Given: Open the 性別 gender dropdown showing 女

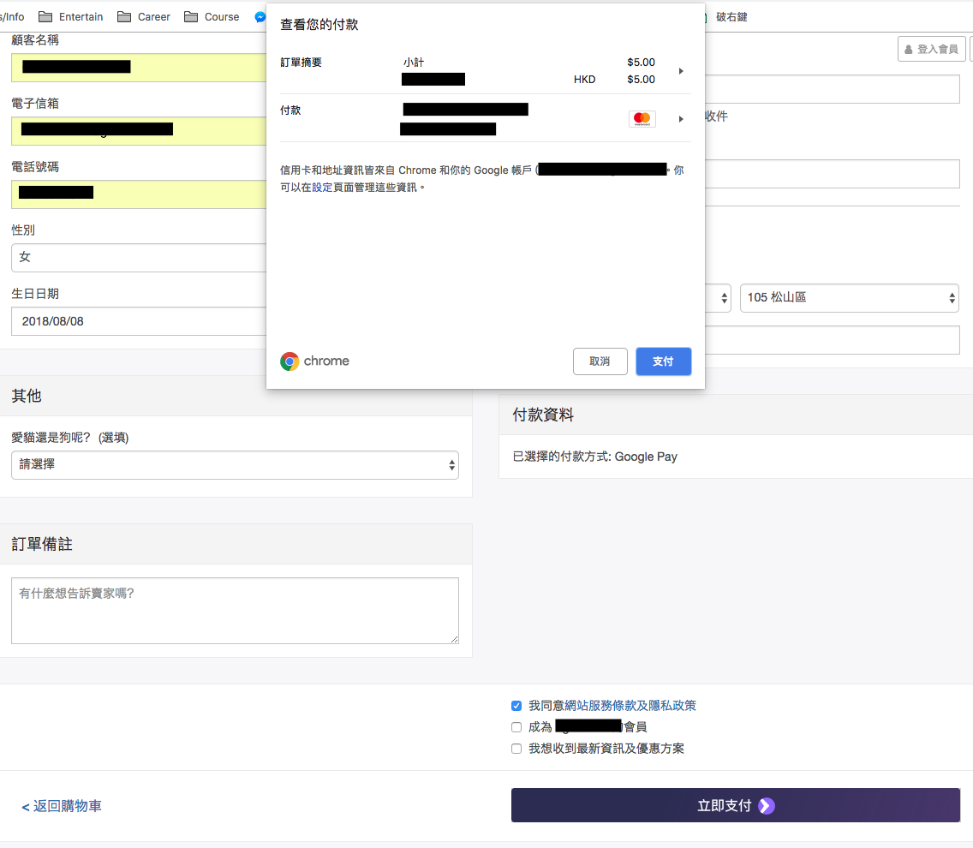Looking at the screenshot, I should (139, 258).
